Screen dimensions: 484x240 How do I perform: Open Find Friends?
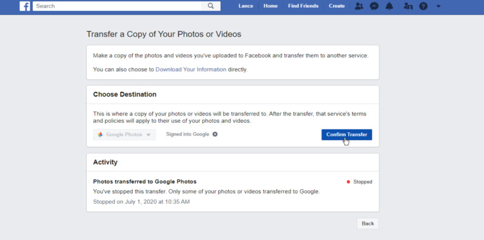pyautogui.click(x=303, y=6)
